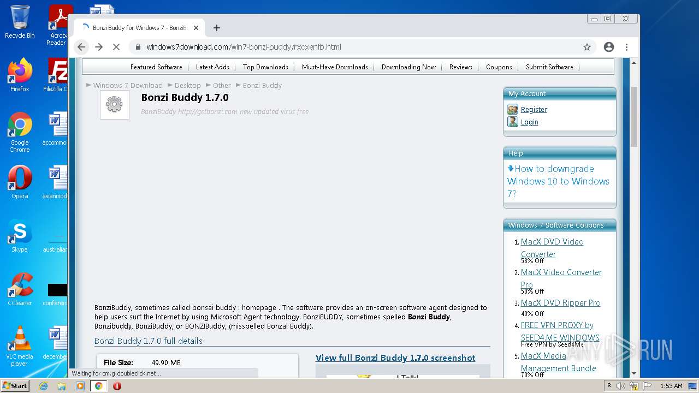Open the Downloading Now menu item
This screenshot has width=699, height=393.
pos(408,67)
